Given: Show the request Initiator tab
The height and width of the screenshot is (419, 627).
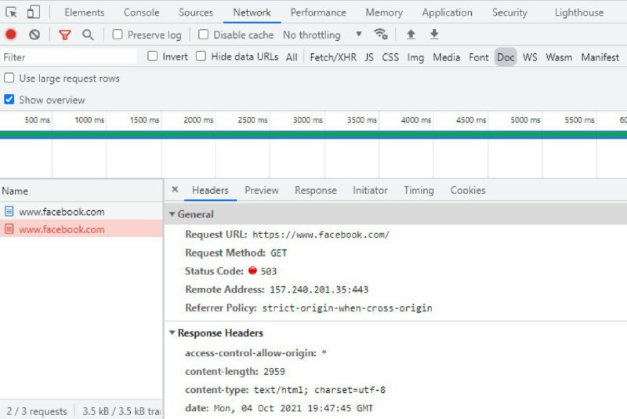Looking at the screenshot, I should (370, 190).
